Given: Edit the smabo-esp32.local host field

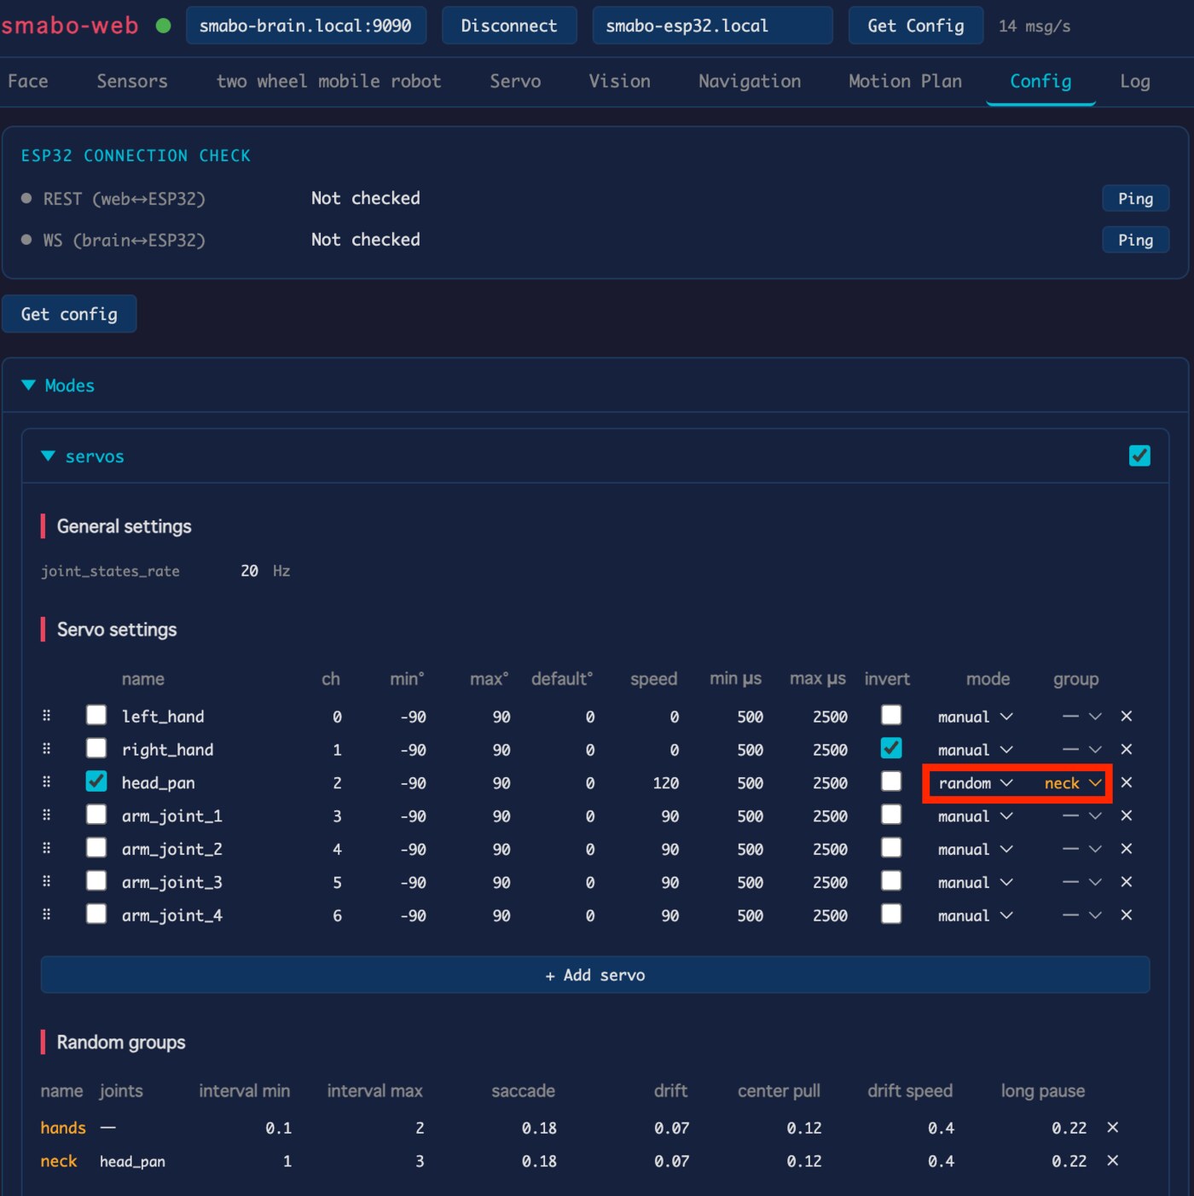Looking at the screenshot, I should point(712,26).
